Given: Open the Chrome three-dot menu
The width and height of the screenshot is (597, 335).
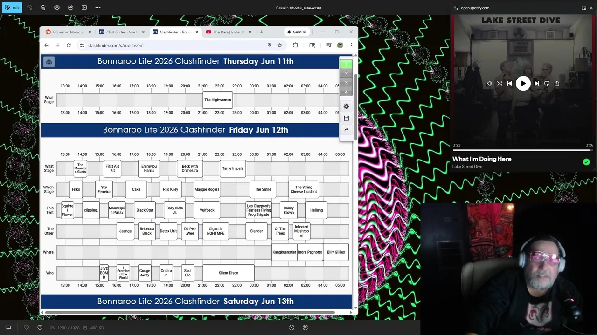Looking at the screenshot, I should coord(351,45).
